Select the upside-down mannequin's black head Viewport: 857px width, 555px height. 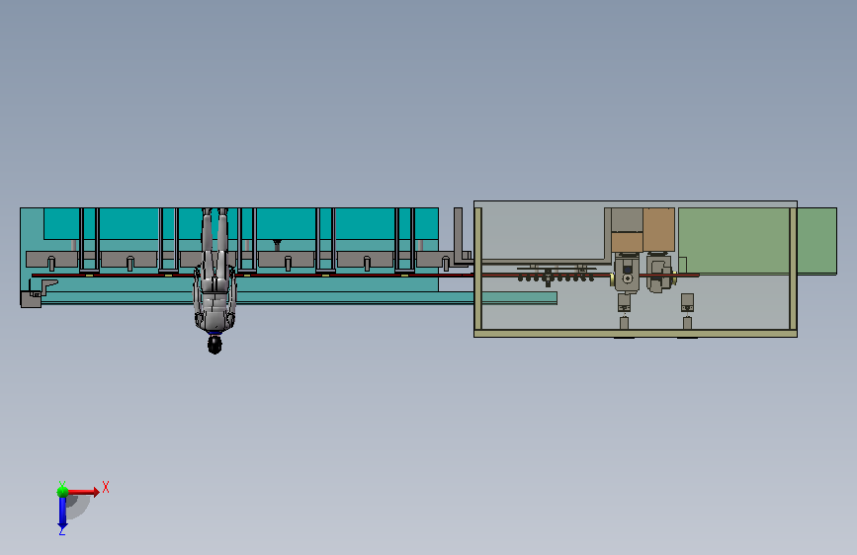coord(214,345)
